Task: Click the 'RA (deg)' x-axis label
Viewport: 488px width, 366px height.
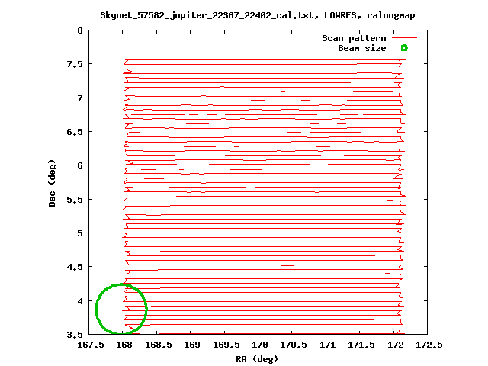Action: [257, 359]
